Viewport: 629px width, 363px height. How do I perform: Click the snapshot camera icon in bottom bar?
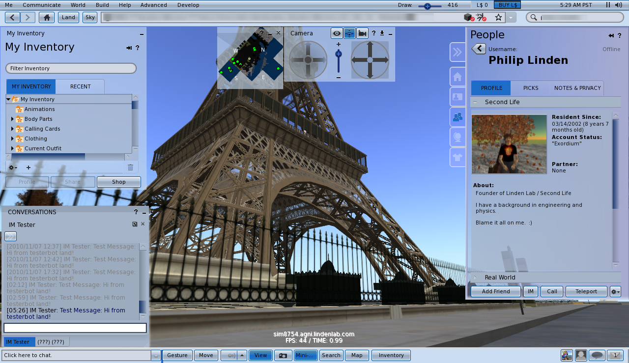283,355
